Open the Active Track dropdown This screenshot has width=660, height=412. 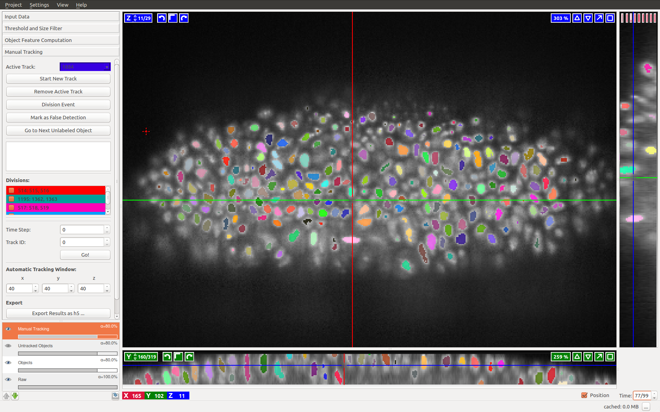coord(85,67)
